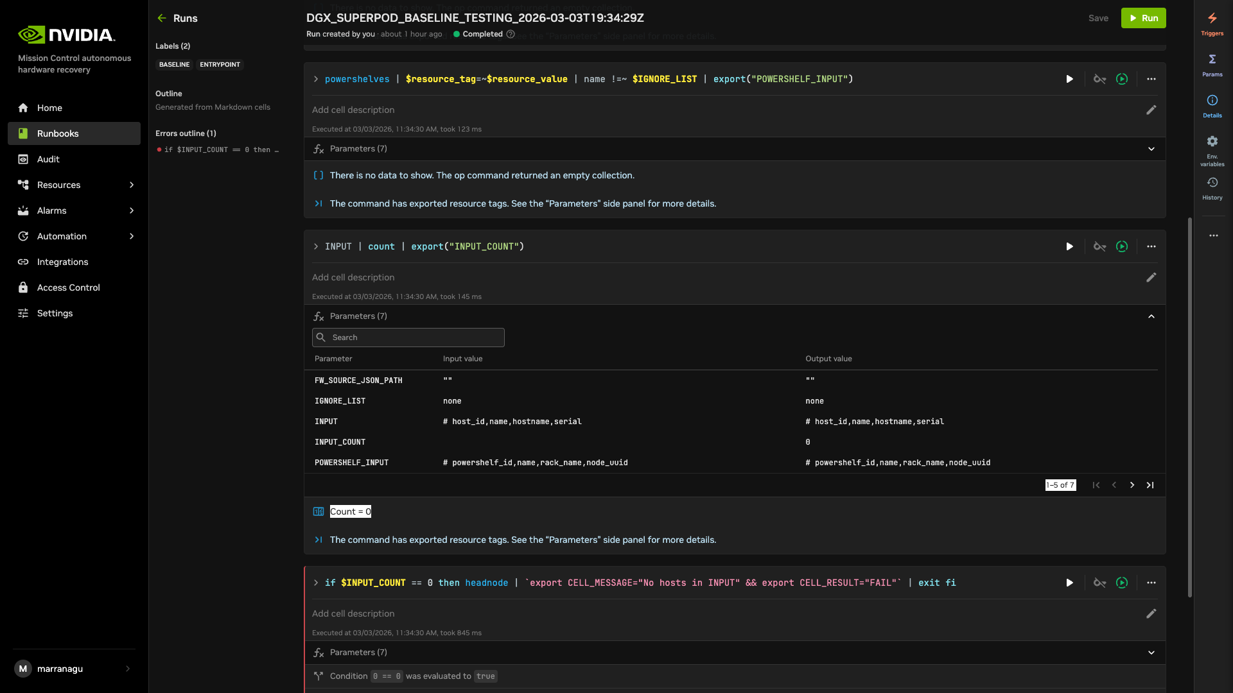The height and width of the screenshot is (693, 1233).
Task: Run the if $INPUT_COUNT cell
Action: coord(1069,583)
